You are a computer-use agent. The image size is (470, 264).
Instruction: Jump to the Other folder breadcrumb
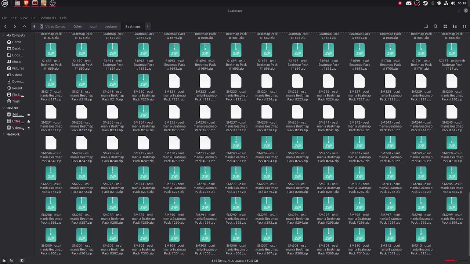click(x=77, y=26)
